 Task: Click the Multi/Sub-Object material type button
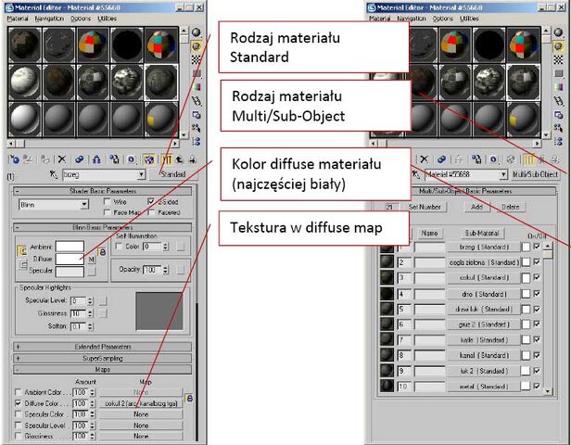(535, 174)
